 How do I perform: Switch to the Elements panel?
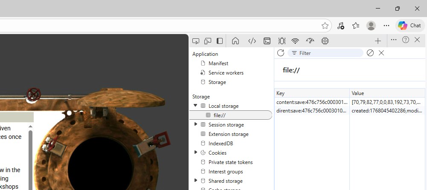[x=252, y=41]
